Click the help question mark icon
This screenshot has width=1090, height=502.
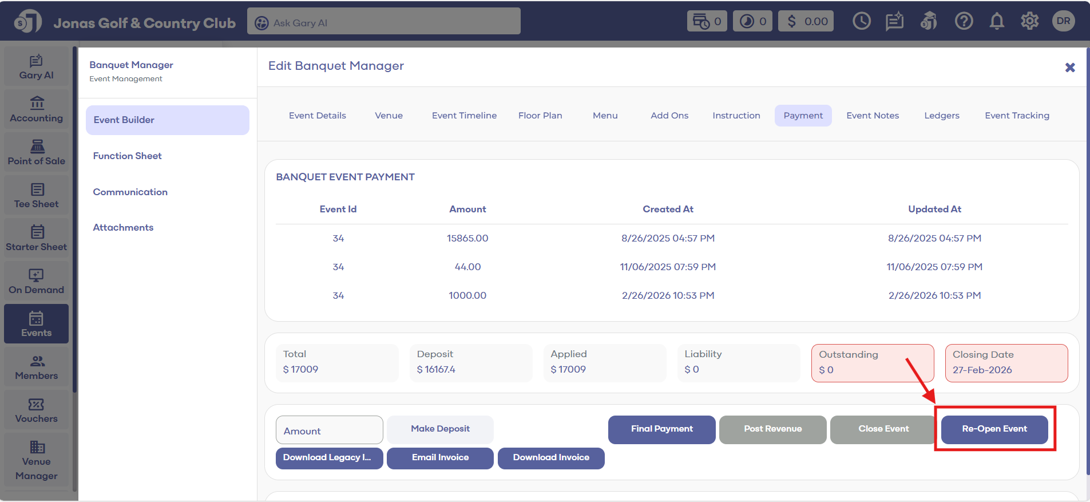point(964,22)
